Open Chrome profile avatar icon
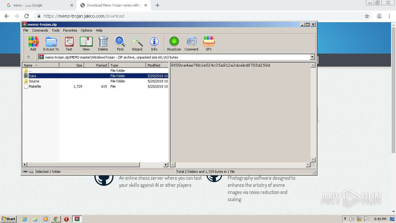 coord(379,16)
